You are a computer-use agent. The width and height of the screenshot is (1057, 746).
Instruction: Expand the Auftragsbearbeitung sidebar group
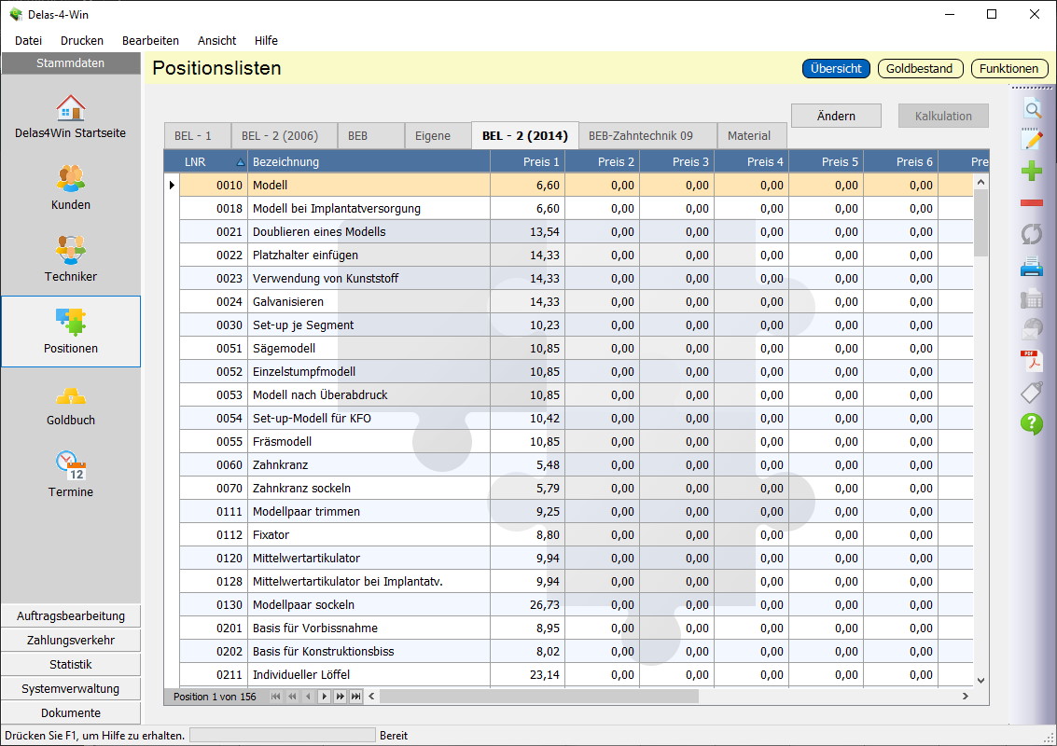coord(71,616)
